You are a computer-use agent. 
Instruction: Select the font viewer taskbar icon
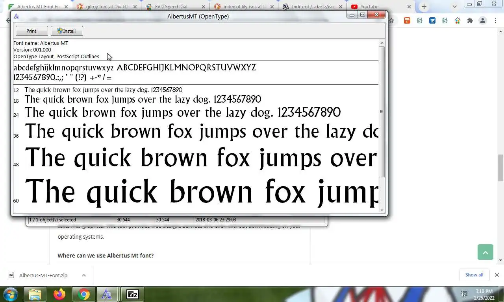click(x=107, y=294)
